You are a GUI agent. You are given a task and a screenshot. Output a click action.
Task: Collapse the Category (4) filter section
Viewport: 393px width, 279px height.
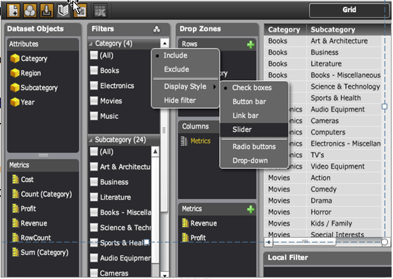(x=90, y=44)
